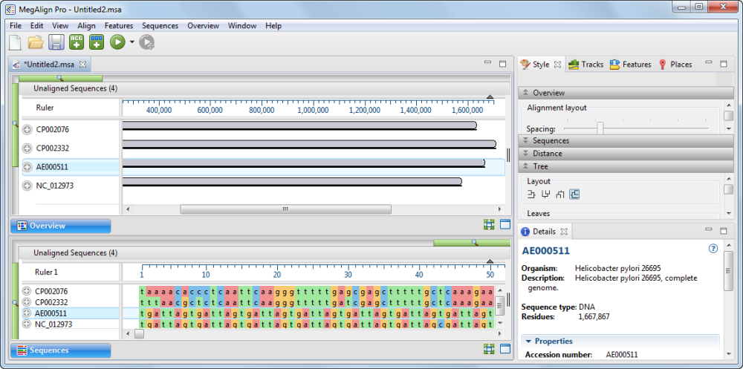Open the alignment method dropdown arrow
Screen dimensions: 743x369
pyautogui.click(x=132, y=42)
